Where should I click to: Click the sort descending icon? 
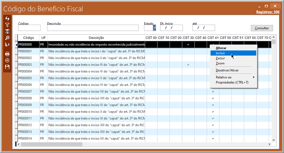coord(7,44)
